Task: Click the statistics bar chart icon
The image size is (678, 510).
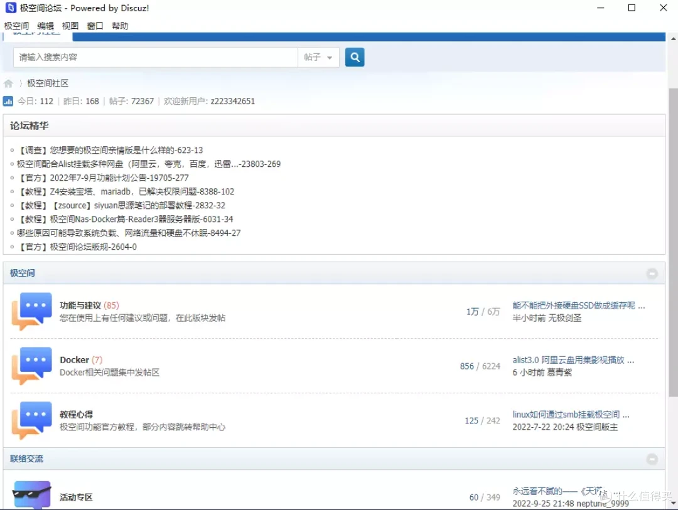Action: pyautogui.click(x=8, y=101)
